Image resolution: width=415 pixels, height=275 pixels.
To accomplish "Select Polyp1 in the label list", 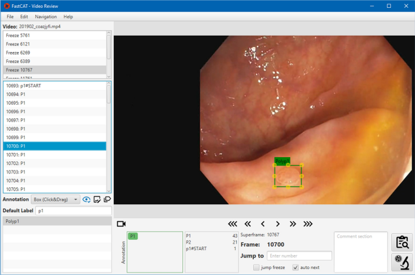I will pyautogui.click(x=57, y=221).
